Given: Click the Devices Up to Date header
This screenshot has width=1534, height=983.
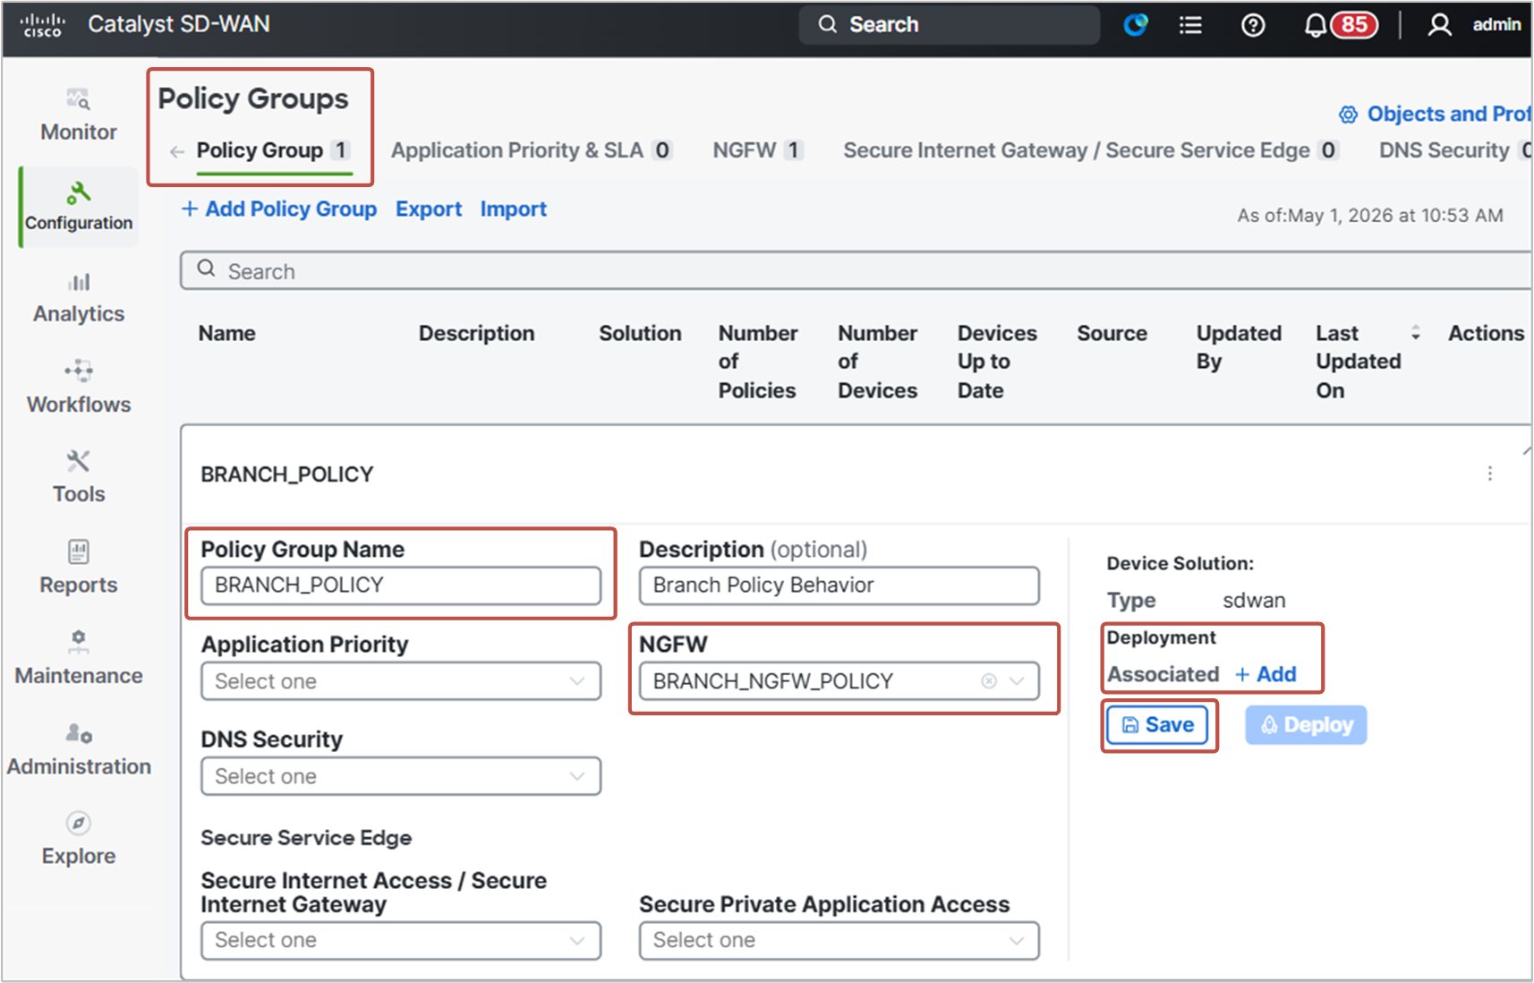Looking at the screenshot, I should pyautogui.click(x=997, y=362).
